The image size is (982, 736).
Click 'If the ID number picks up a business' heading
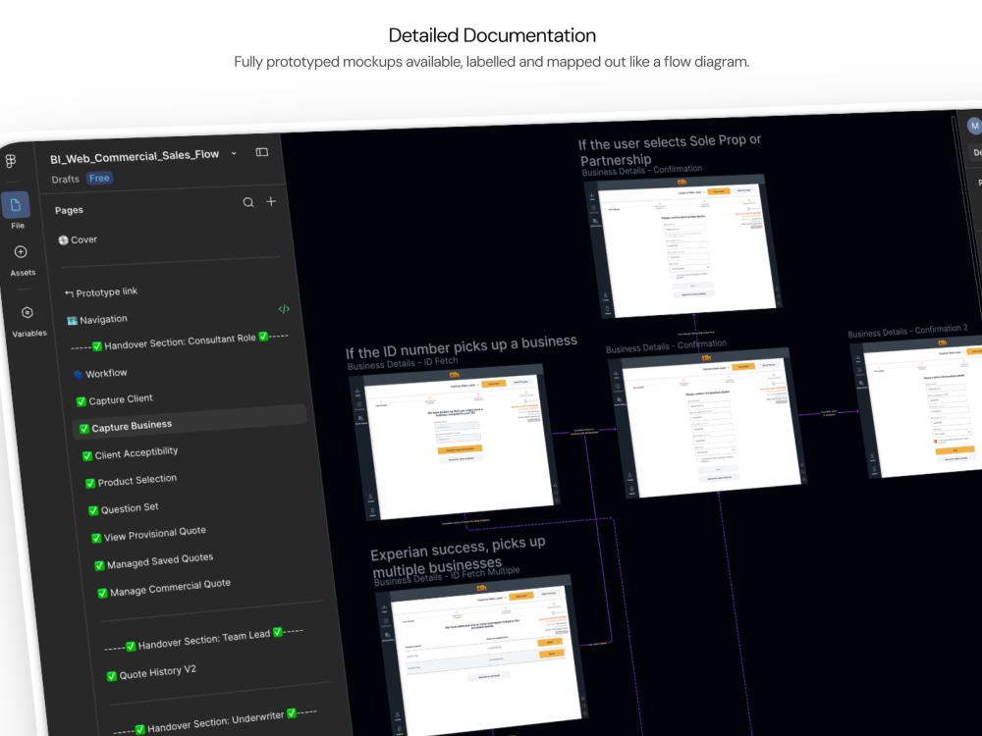[x=461, y=346]
